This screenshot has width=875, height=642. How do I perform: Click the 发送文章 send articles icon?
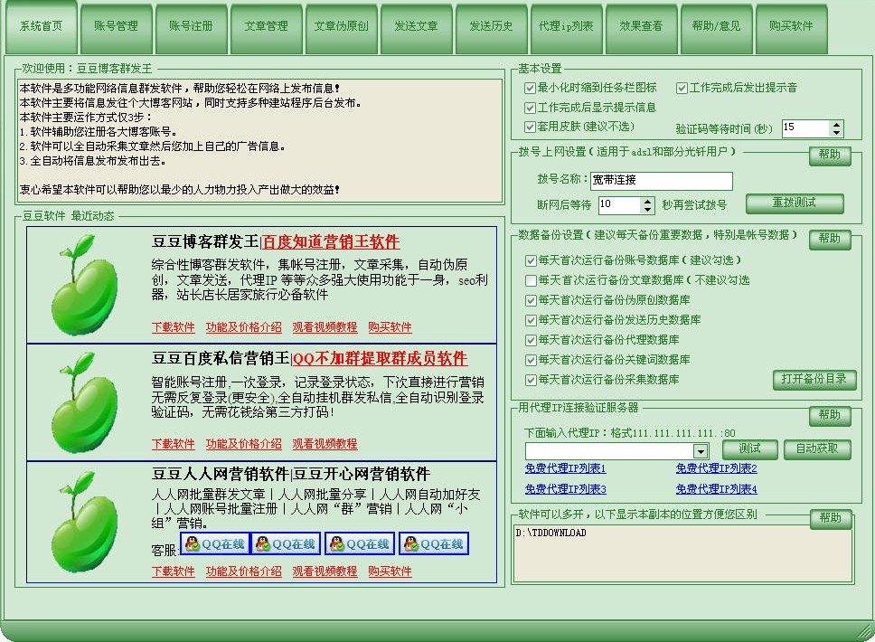(417, 27)
